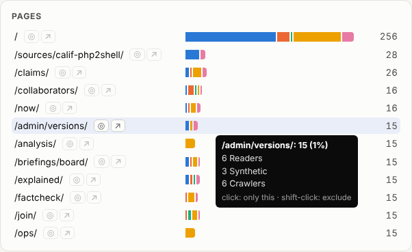The image size is (412, 252).
Task: Click the large orange segment of the / bar
Action: [x=317, y=37]
